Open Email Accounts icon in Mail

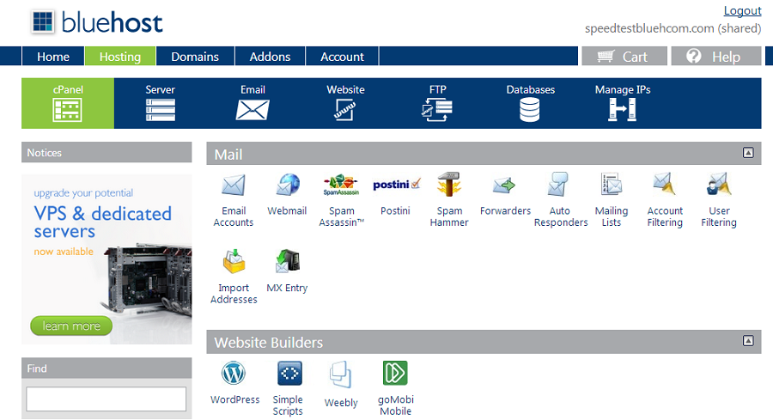point(233,199)
